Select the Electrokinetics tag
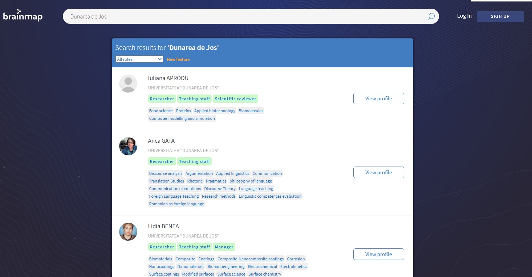This screenshot has width=532, height=277. [294, 266]
